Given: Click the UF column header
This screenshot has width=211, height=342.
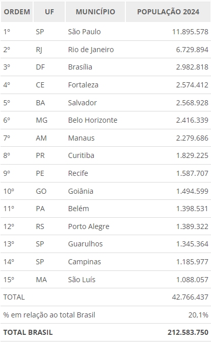Looking at the screenshot, I should point(49,12).
